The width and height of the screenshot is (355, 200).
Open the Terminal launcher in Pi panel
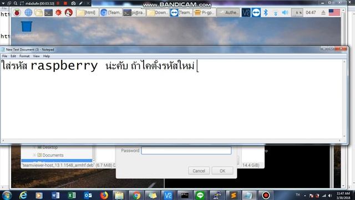[48, 12]
